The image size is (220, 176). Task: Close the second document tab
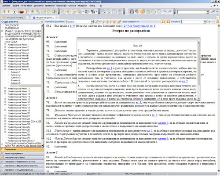tap(57, 18)
